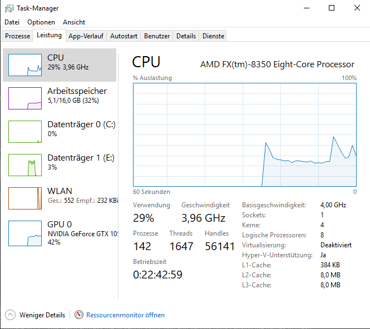Open the Dienste tab

coord(214,36)
